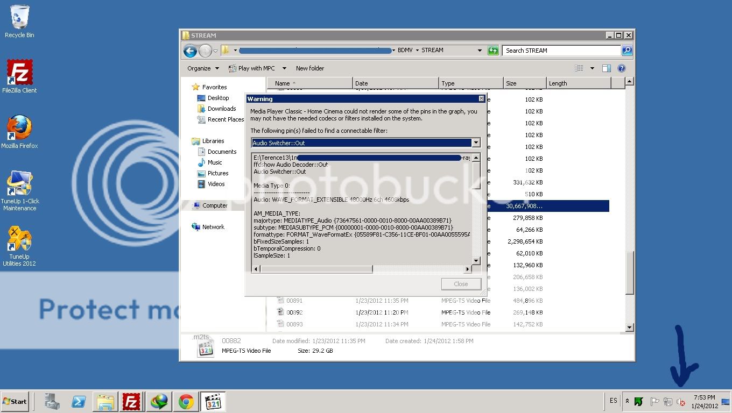Change your view icon in Explorer

pos(579,68)
